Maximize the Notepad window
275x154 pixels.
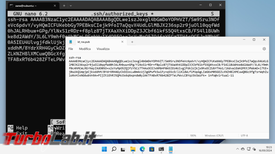pyautogui.click(x=254, y=40)
